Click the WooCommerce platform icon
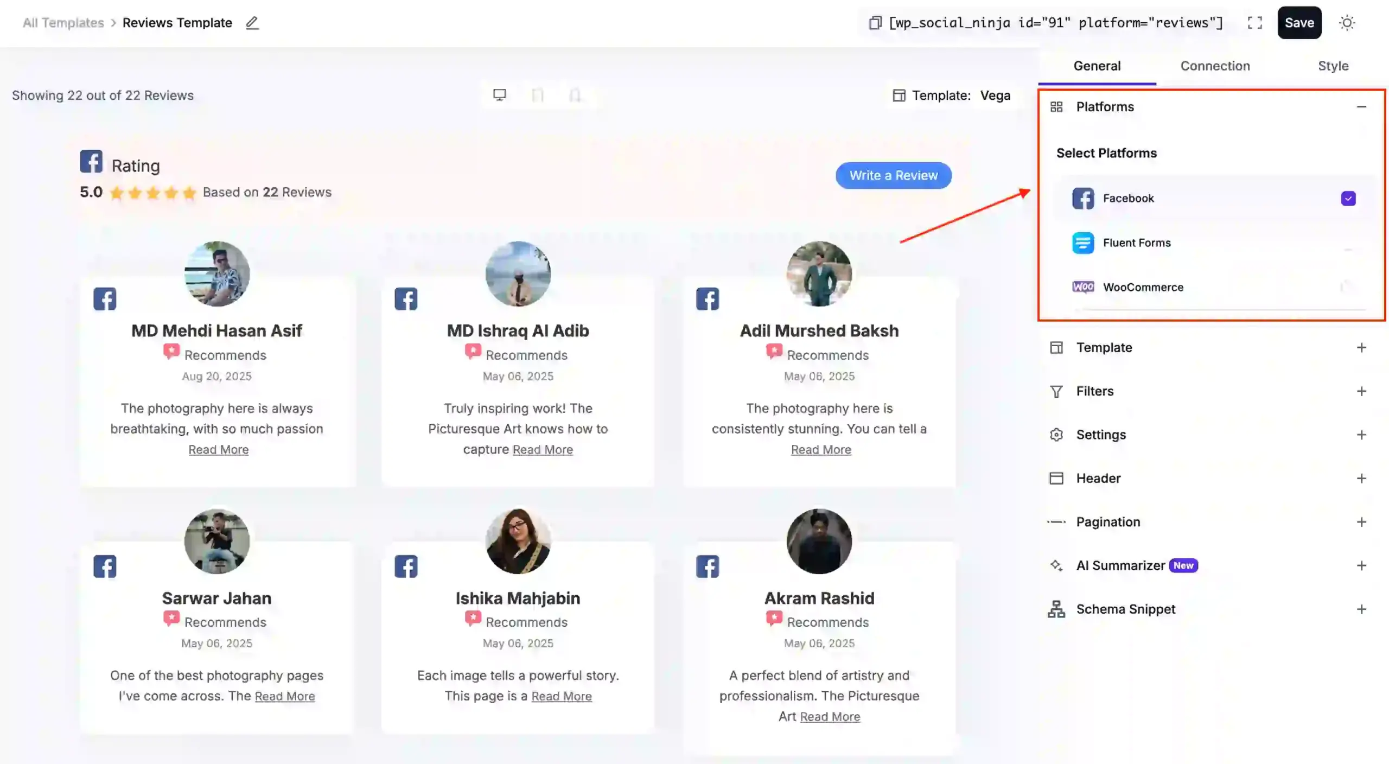Image resolution: width=1389 pixels, height=764 pixels. click(1083, 287)
